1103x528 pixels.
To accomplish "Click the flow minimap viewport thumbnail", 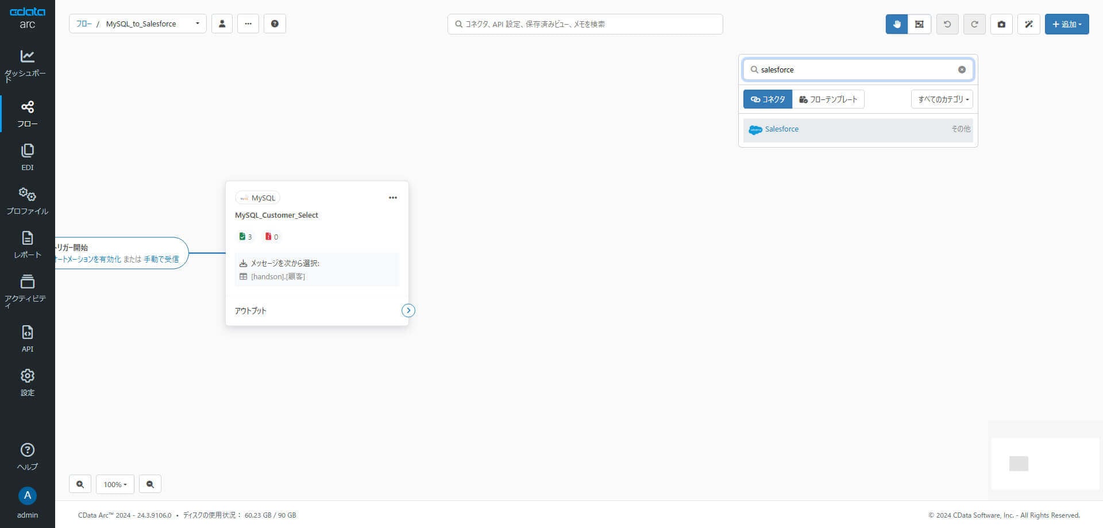I will [1019, 464].
